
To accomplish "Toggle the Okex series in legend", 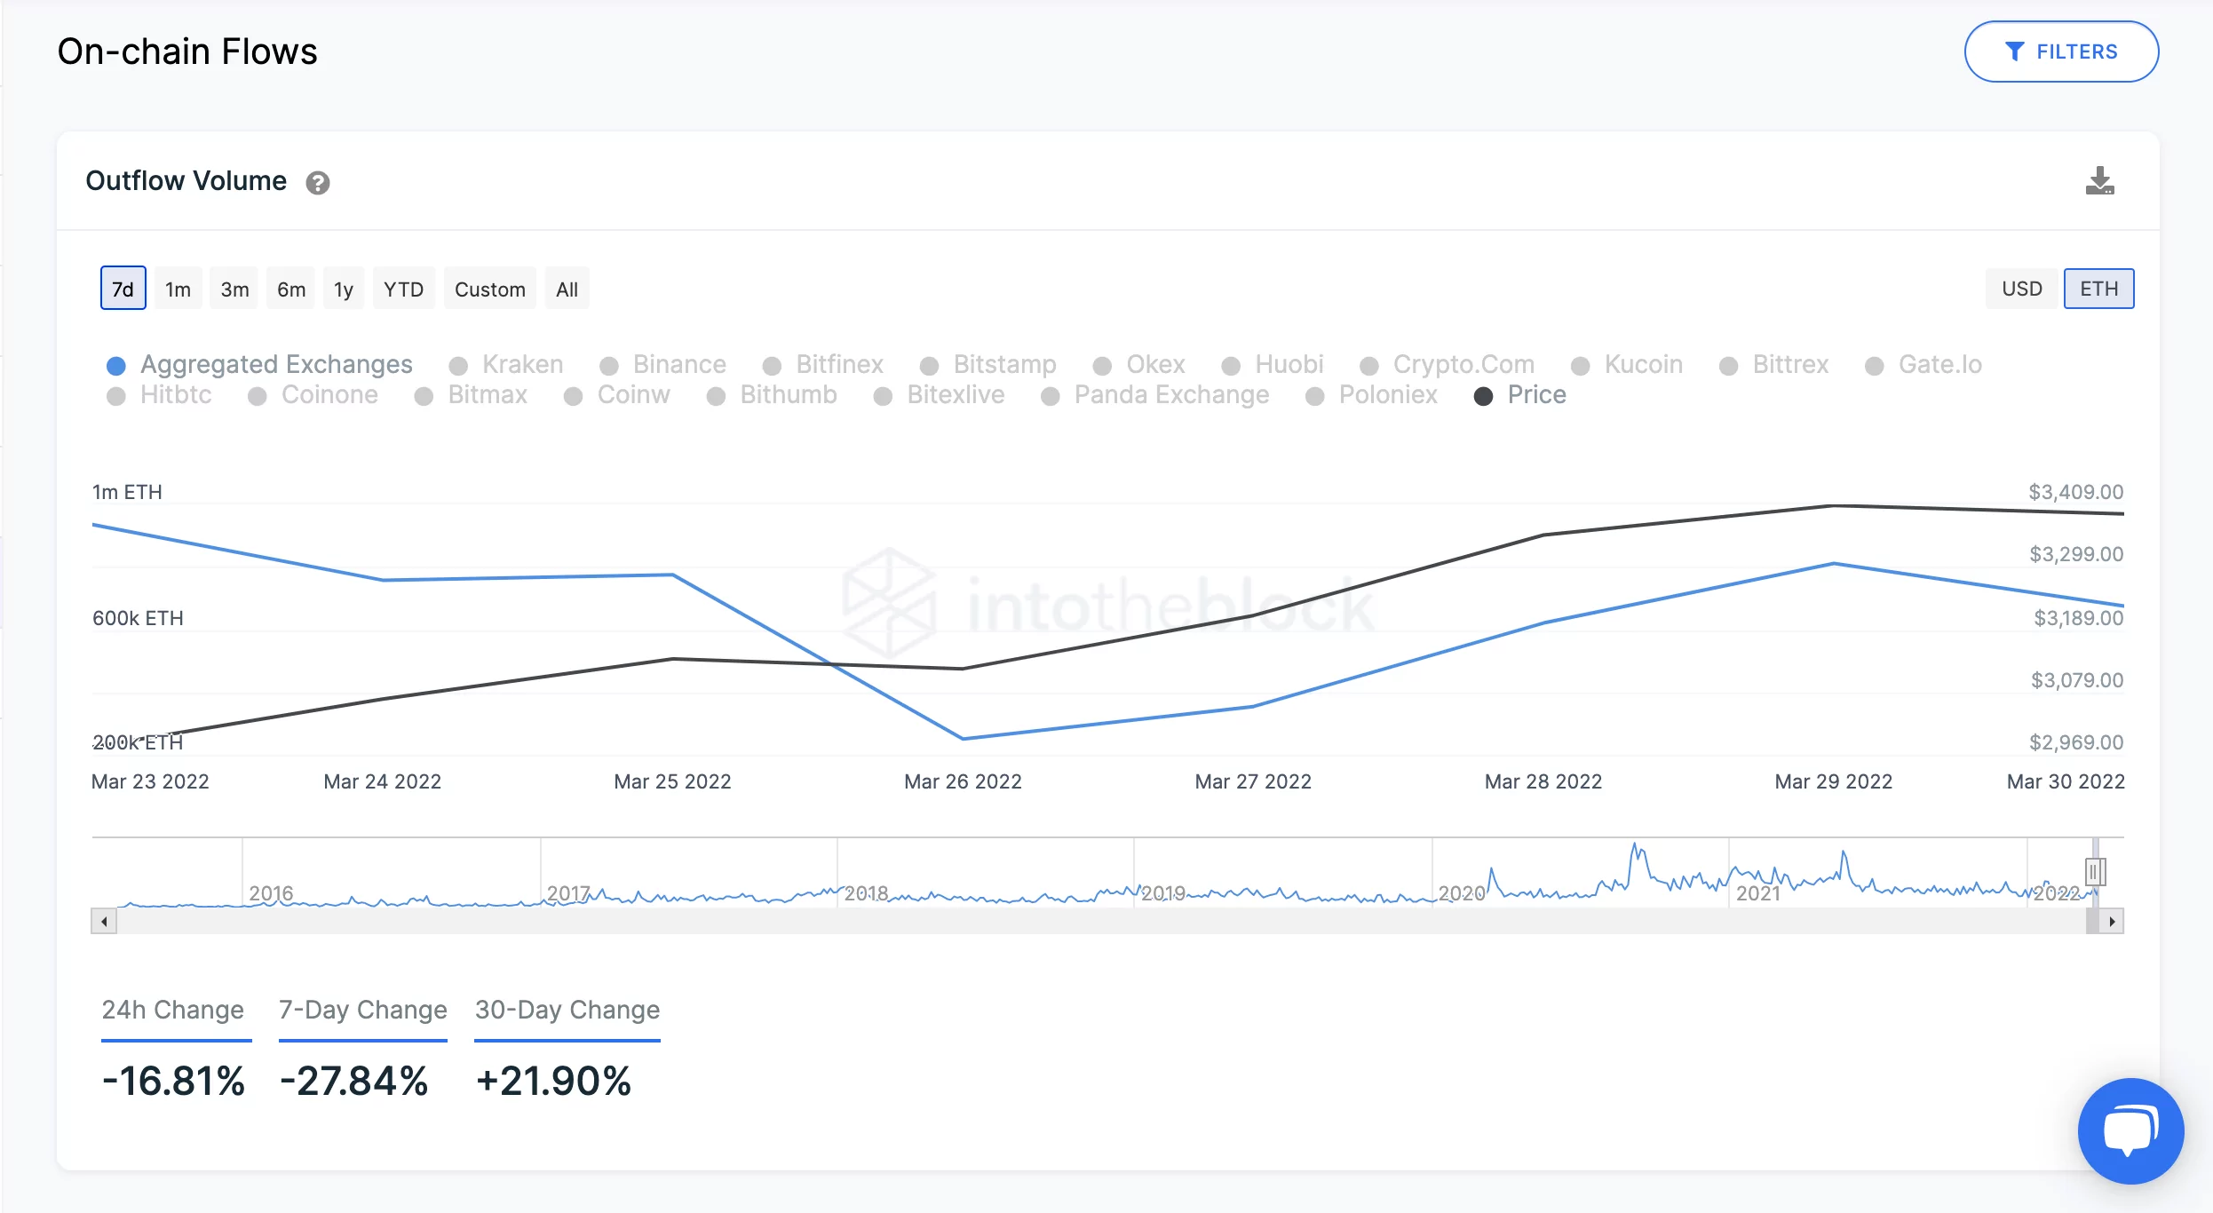I will [x=1139, y=365].
